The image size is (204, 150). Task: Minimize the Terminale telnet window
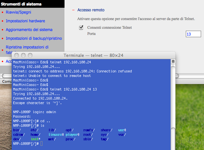click(23, 56)
